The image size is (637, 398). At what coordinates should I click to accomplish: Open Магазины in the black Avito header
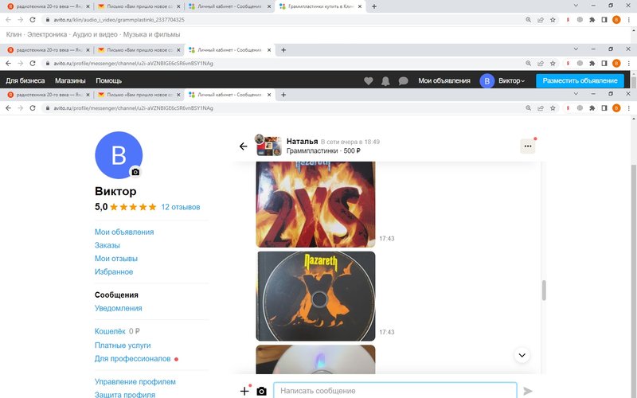coord(70,81)
